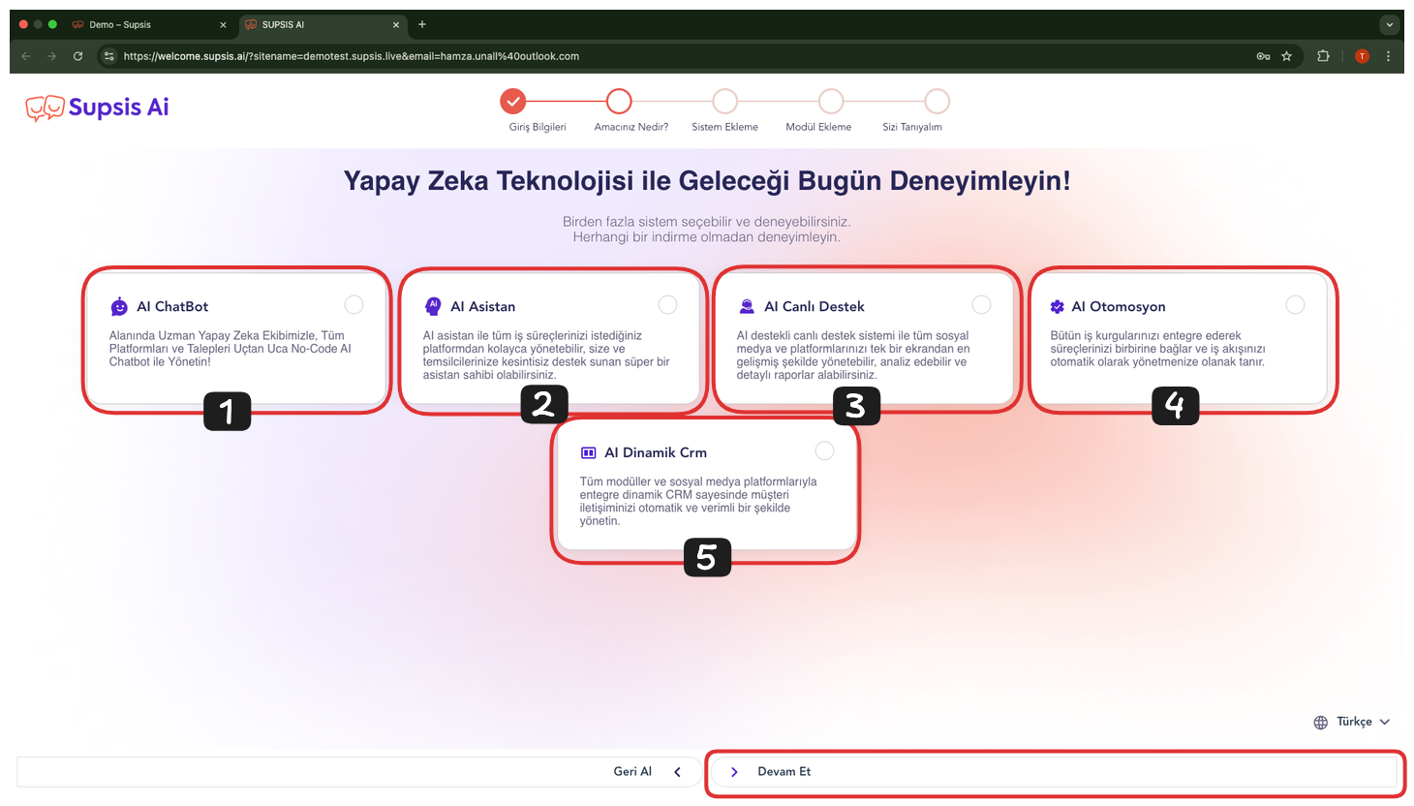The width and height of the screenshot is (1414, 806).
Task: Click the AI Canlı Destek card description
Action: [x=853, y=356]
